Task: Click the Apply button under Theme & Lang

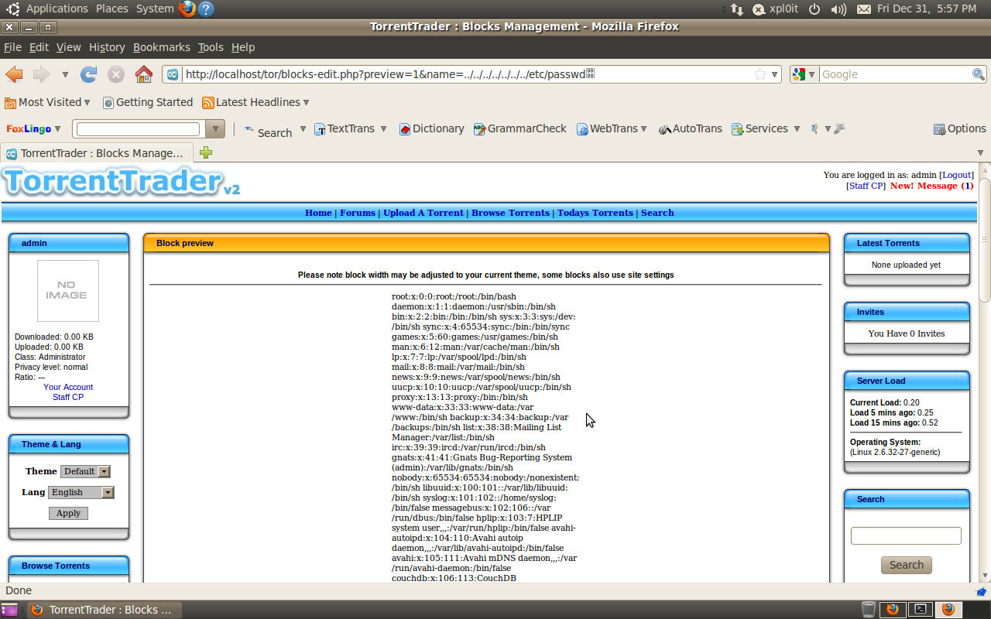Action: tap(68, 513)
